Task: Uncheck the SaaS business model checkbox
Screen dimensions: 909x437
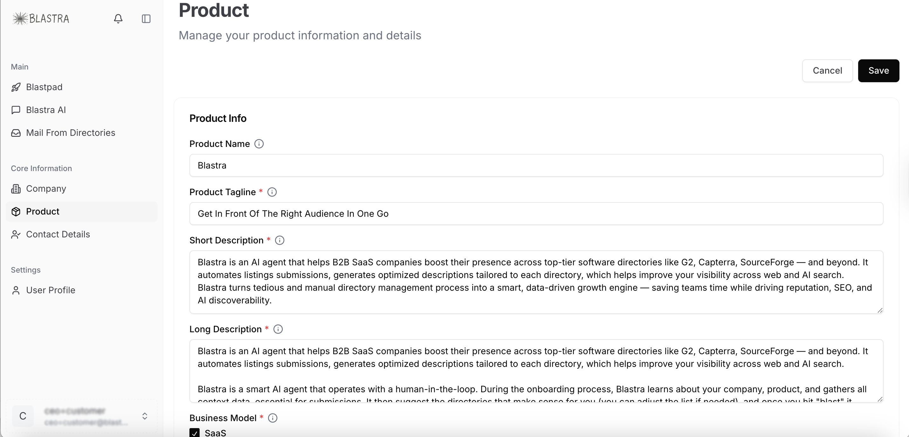Action: tap(195, 433)
